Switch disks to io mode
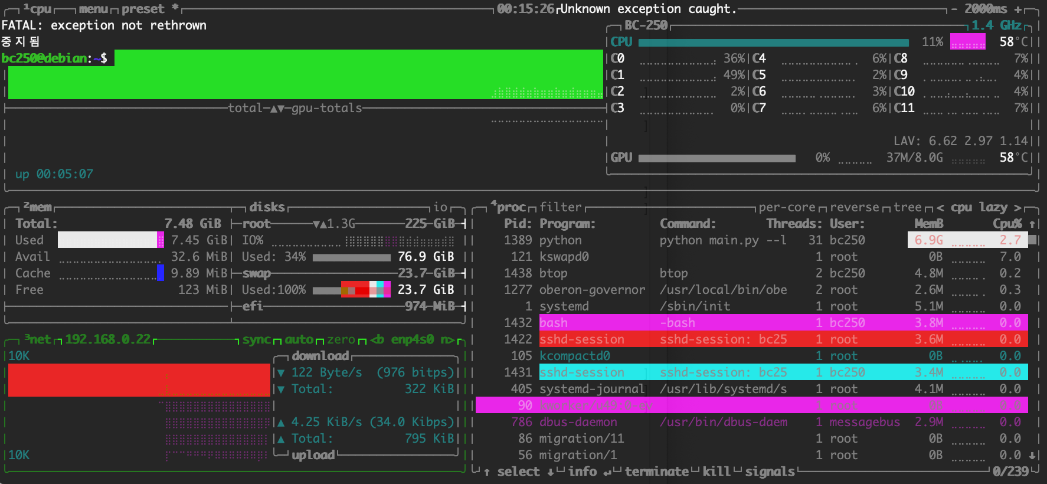This screenshot has height=484, width=1047. click(x=440, y=207)
